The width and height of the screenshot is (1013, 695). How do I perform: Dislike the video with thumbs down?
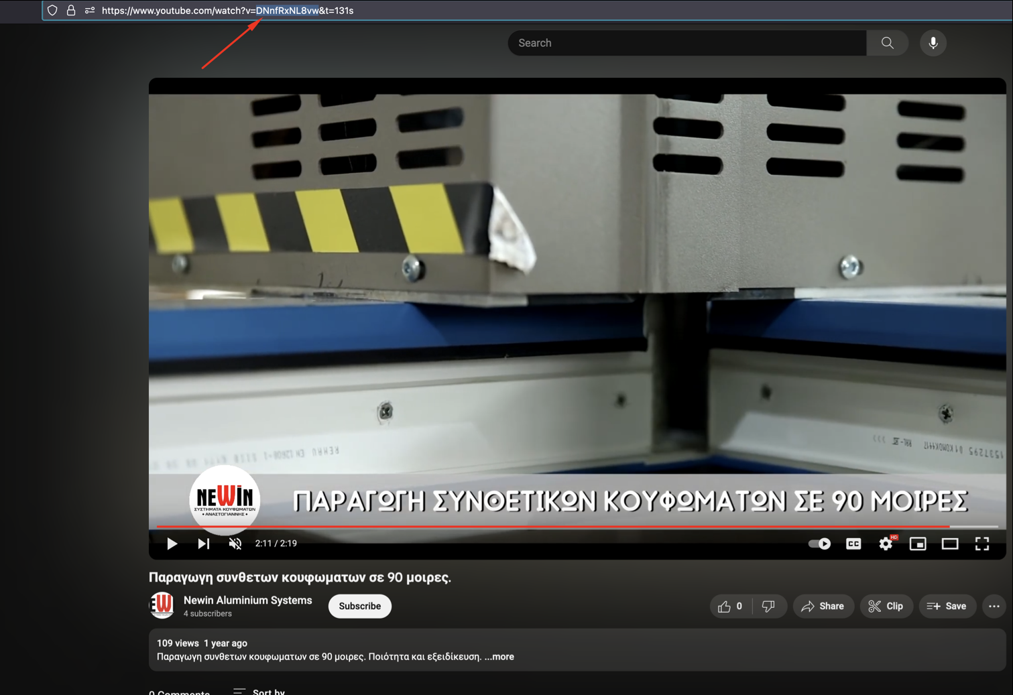point(769,606)
